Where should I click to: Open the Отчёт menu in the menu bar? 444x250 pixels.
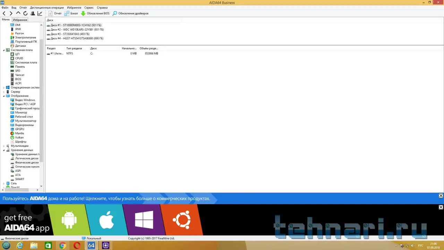point(23,8)
